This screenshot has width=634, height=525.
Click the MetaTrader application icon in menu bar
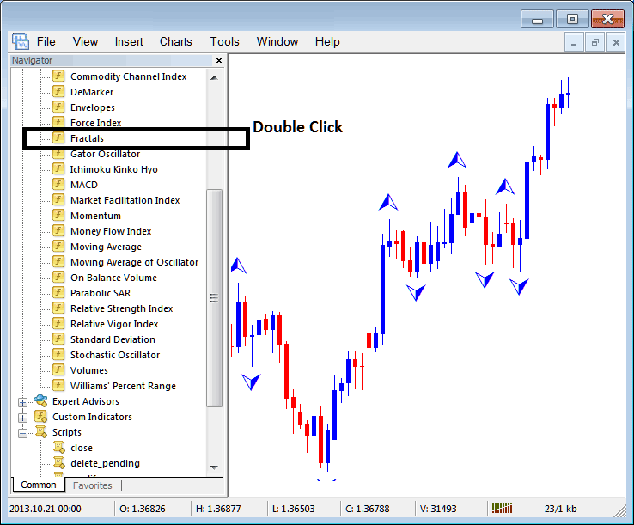pos(20,41)
